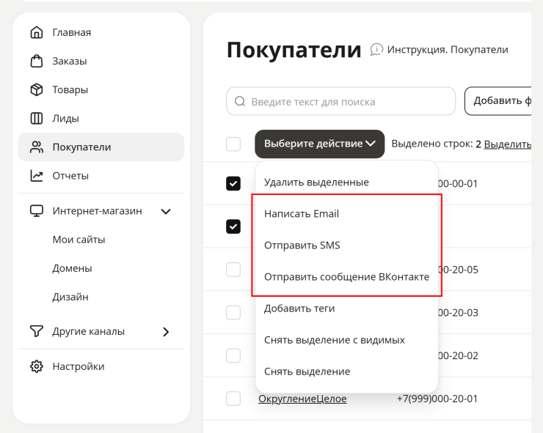
Task: Click the Выделено строк: 2 label
Action: 436,144
